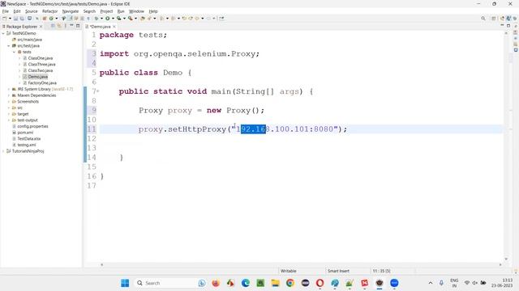Screen dimensions: 519x291
Task: Expand Maven Dependencies
Action: tap(9, 95)
